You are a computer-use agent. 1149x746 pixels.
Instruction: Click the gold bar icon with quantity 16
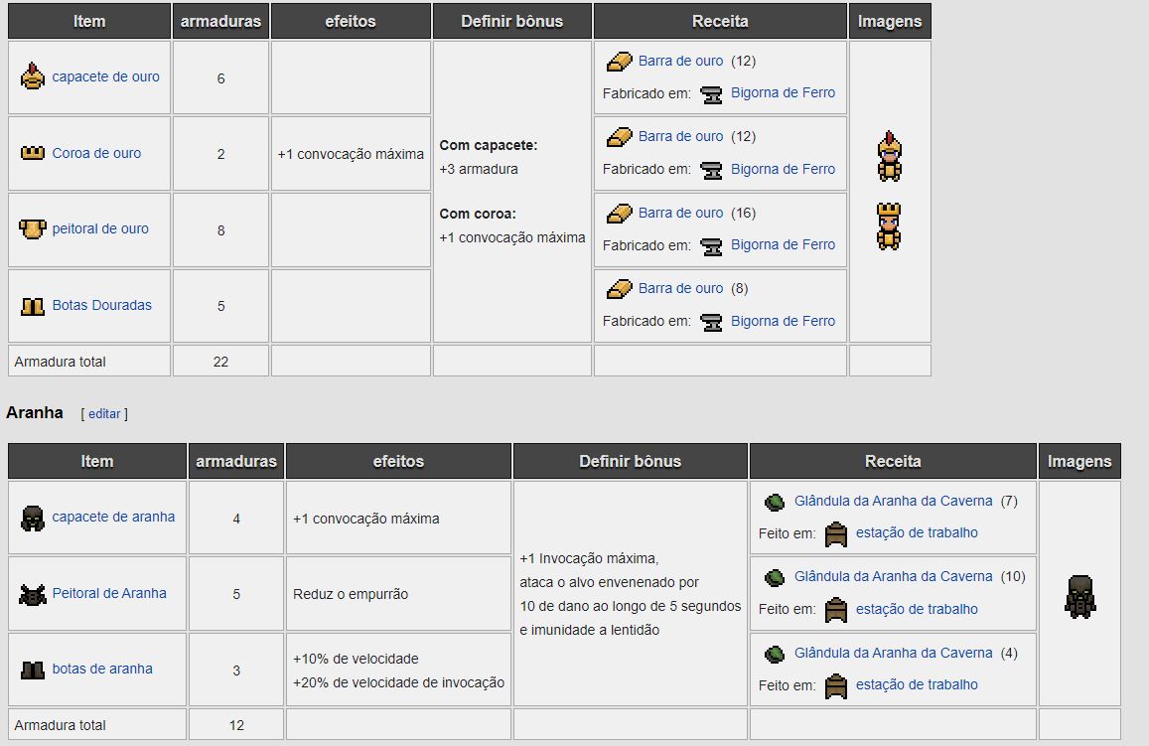tap(620, 213)
